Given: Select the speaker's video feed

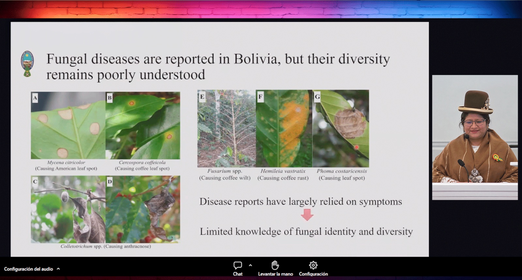Looking at the screenshot, I should [x=475, y=137].
